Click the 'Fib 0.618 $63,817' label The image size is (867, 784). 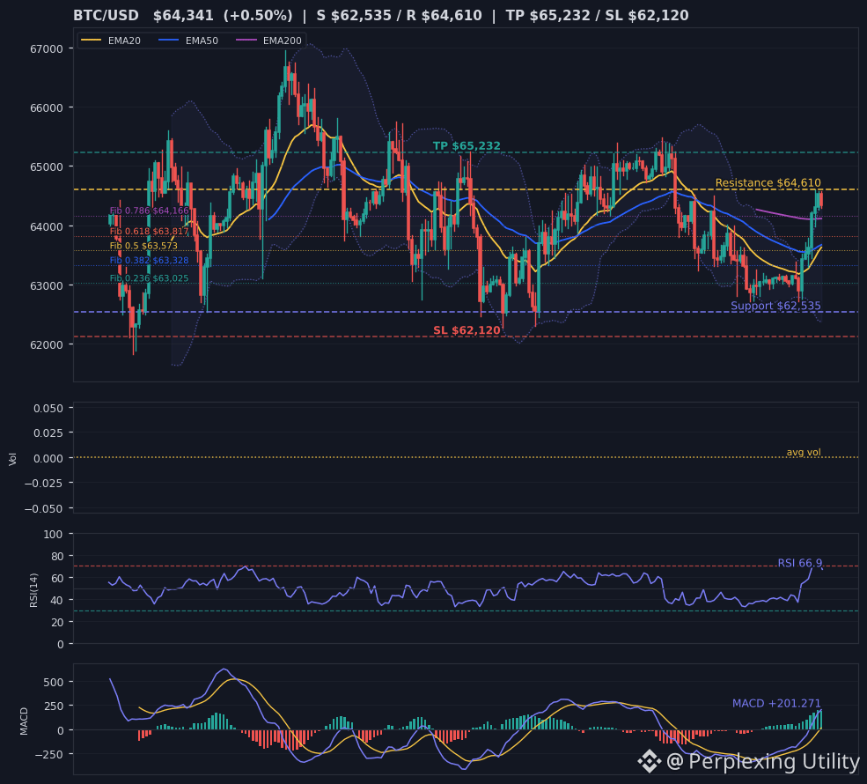(x=150, y=232)
